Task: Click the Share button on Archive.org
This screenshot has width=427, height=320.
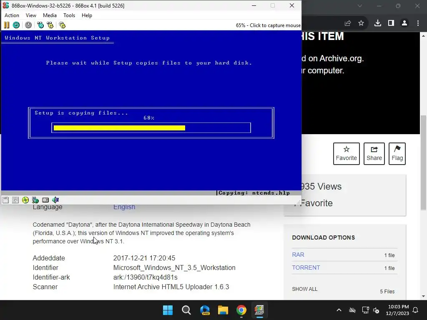Action: pos(374,154)
